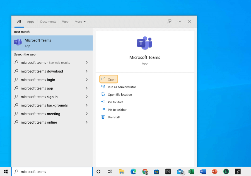
Task: Open Google Chrome from the taskbar
Action: pos(145,172)
